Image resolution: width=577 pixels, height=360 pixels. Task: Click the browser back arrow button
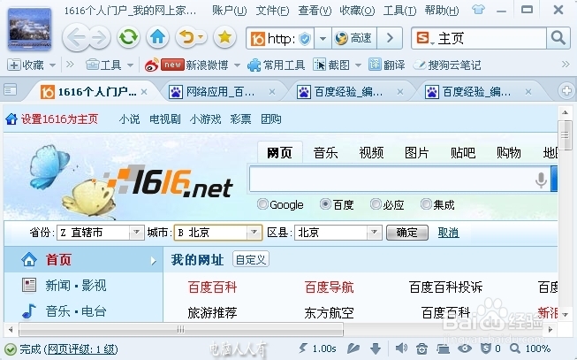76,37
